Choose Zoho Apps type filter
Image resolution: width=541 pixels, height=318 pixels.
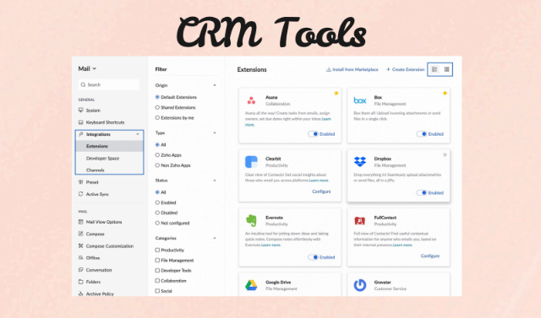pyautogui.click(x=157, y=155)
